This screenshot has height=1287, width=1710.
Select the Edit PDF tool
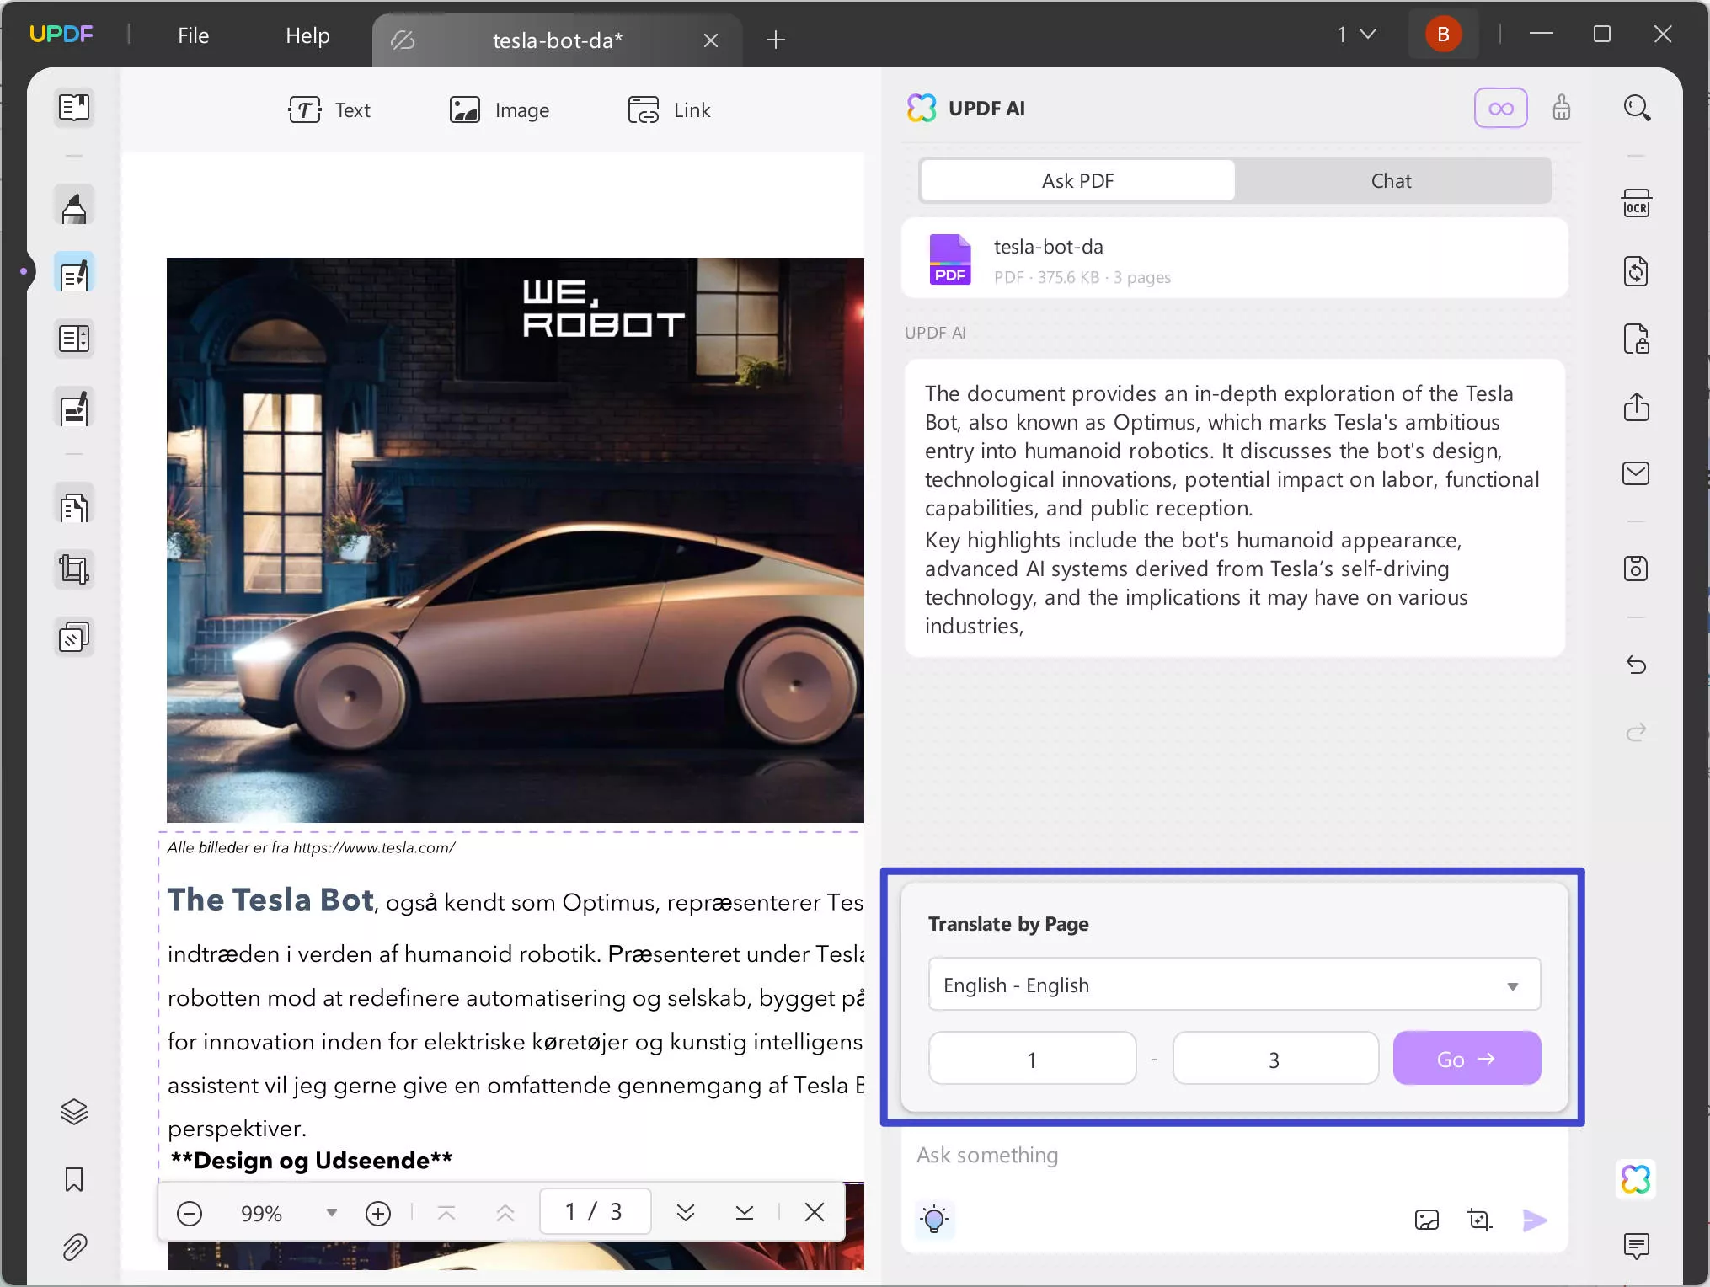pos(74,271)
